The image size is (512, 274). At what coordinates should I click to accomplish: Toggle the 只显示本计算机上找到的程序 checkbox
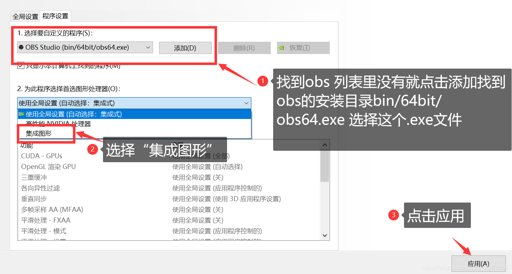(21, 65)
